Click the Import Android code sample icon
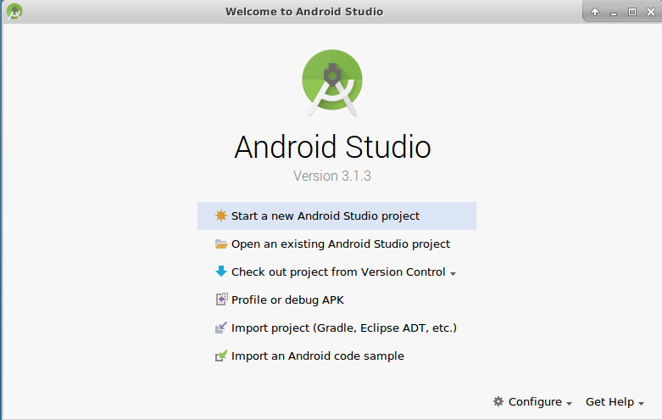The width and height of the screenshot is (662, 420). [x=221, y=356]
